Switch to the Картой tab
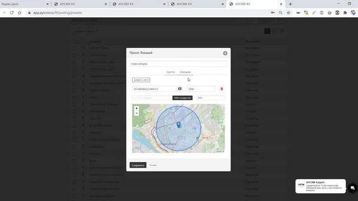 [x=171, y=72]
